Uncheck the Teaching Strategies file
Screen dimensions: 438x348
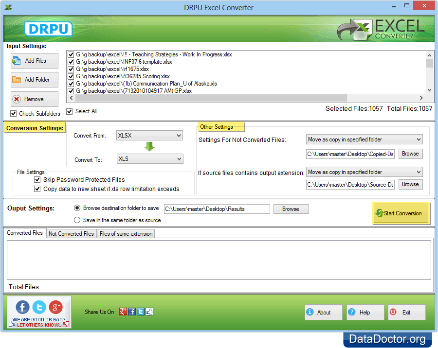(71, 54)
